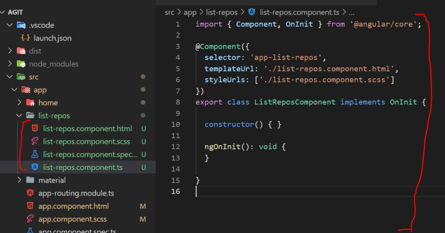This screenshot has height=233, width=445.
Task: Expand the dist folder chevron
Action: click(10, 51)
